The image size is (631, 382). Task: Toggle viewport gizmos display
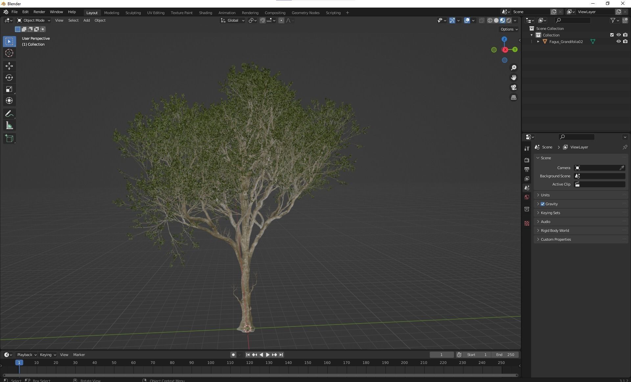[452, 20]
